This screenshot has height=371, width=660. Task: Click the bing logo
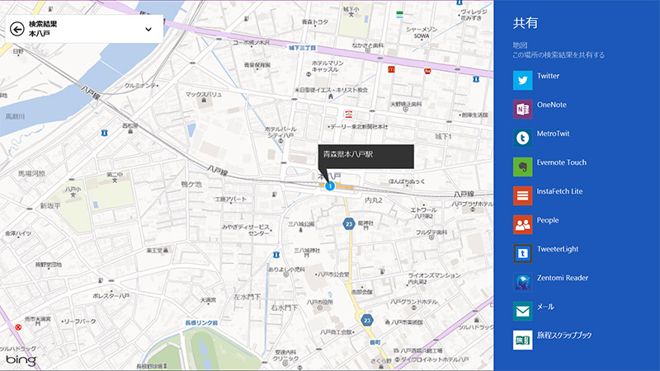(20, 361)
